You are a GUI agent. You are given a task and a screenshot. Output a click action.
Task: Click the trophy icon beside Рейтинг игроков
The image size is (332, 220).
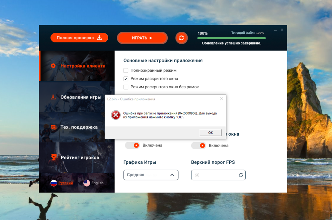tap(53, 157)
